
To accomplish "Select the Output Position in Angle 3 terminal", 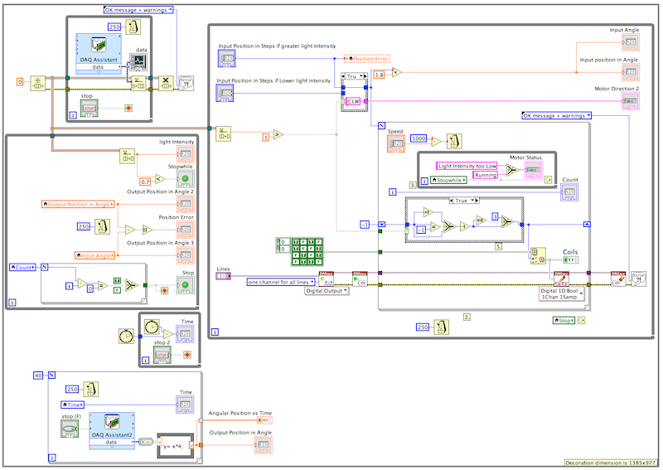I will tap(185, 255).
